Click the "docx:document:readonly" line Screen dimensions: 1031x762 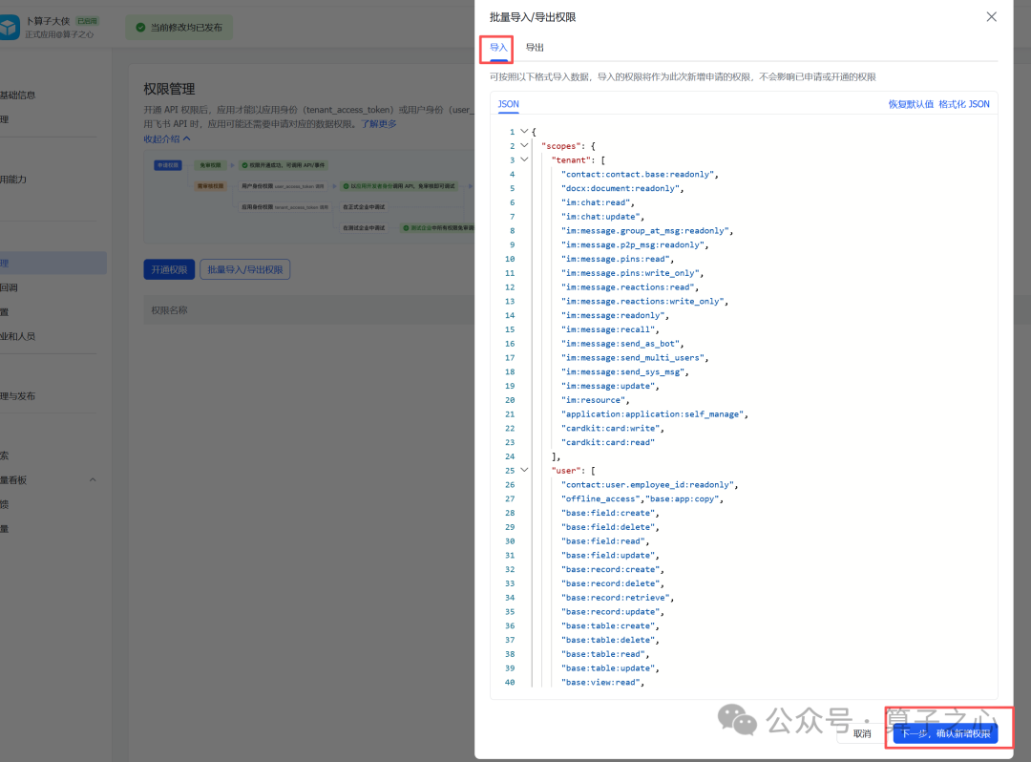pos(622,188)
